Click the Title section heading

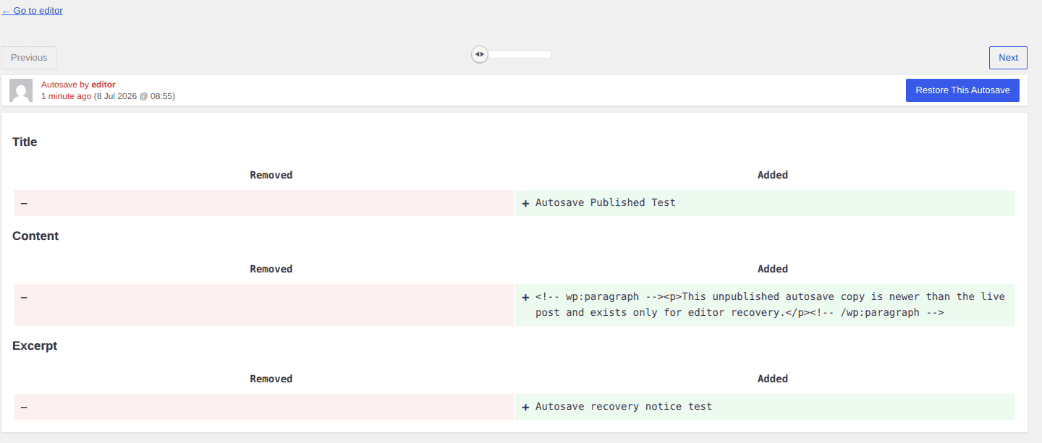pyautogui.click(x=25, y=142)
